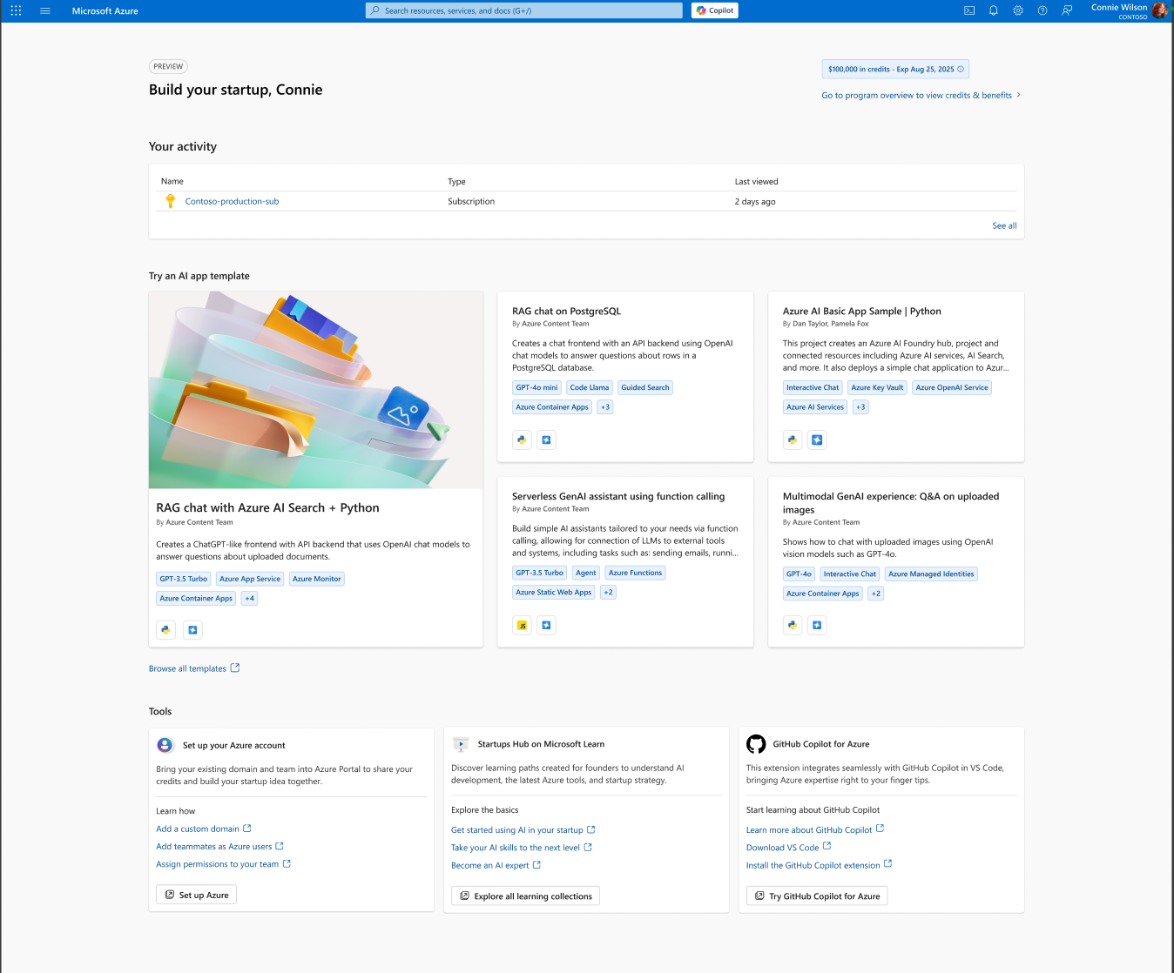Expand +2 tags on Multimodal GenAI card
This screenshot has width=1174, height=973.
coord(876,594)
